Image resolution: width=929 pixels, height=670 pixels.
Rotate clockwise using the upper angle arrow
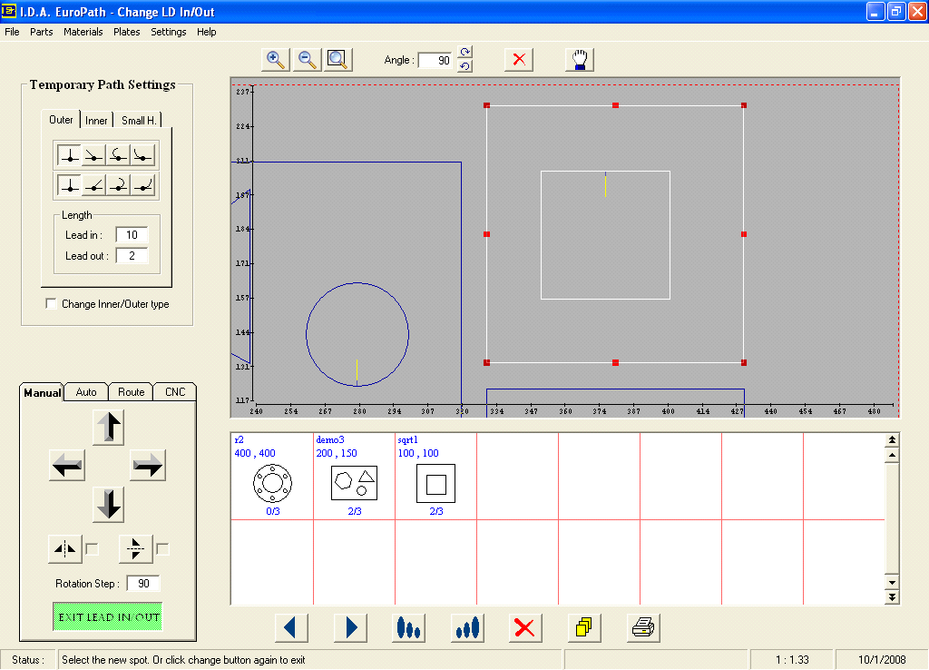click(x=465, y=52)
